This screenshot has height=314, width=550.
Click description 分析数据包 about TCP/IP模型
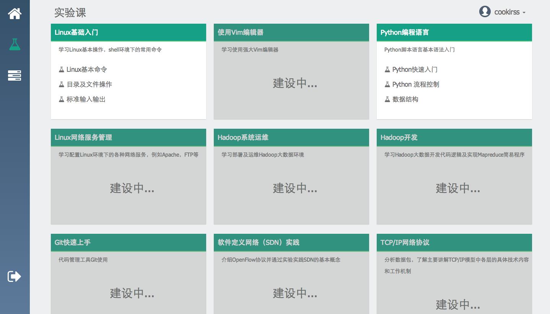point(457,265)
